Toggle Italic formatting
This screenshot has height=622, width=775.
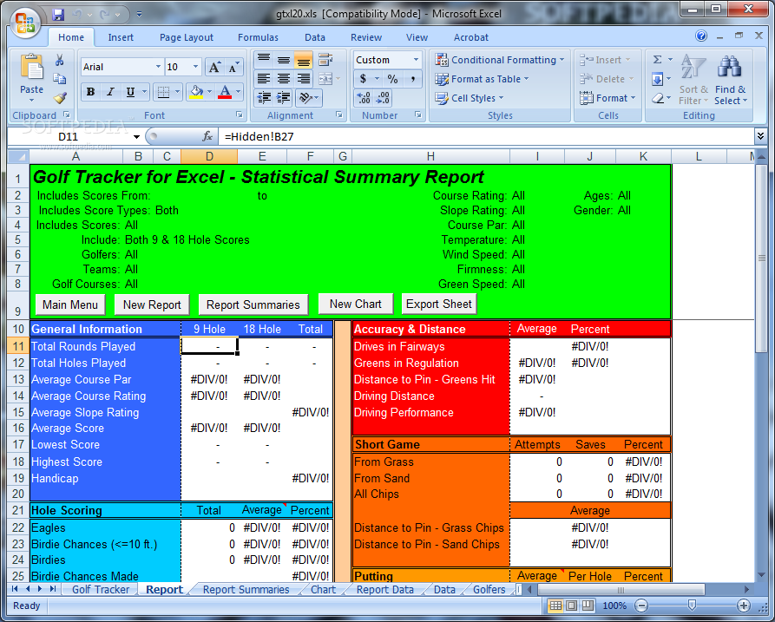(x=111, y=92)
